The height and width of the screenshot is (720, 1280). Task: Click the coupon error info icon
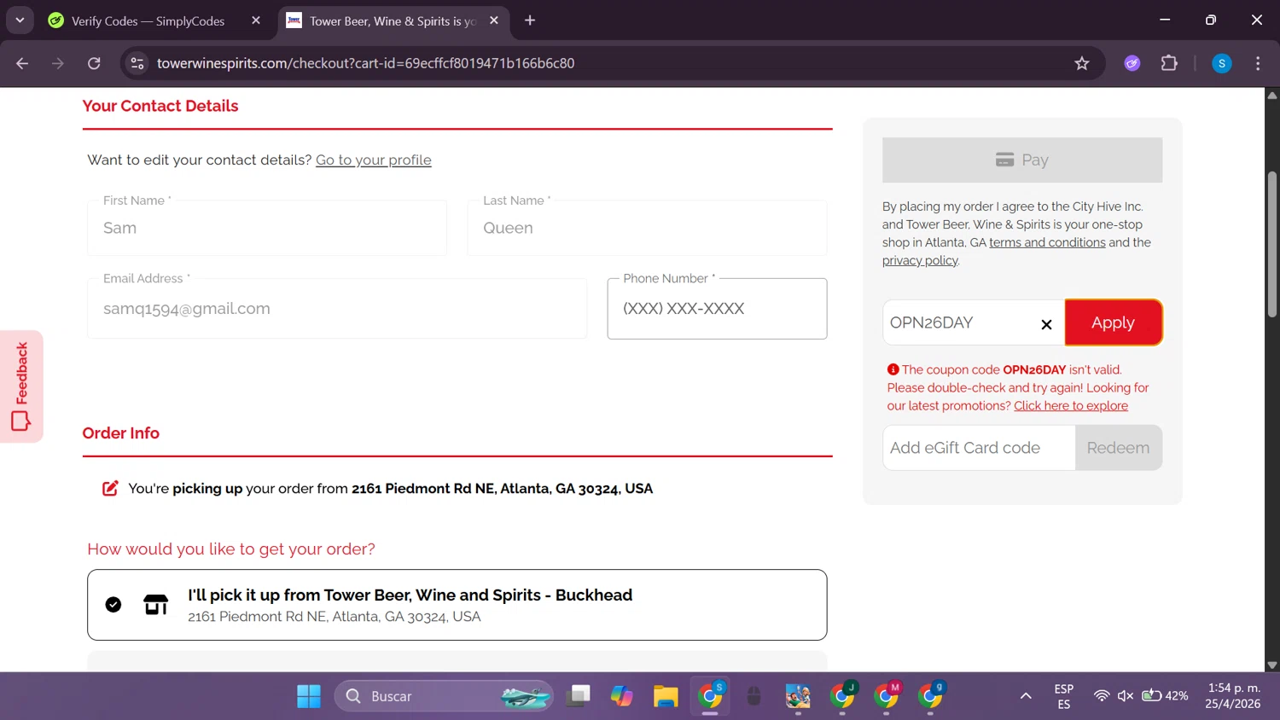(893, 369)
